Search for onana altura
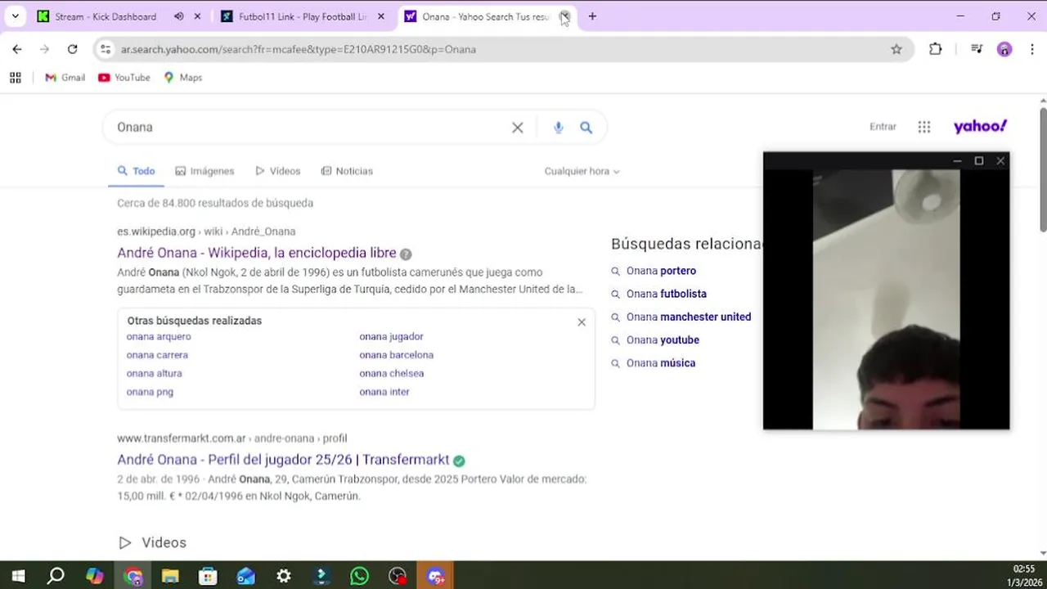1047x589 pixels. [x=155, y=373]
